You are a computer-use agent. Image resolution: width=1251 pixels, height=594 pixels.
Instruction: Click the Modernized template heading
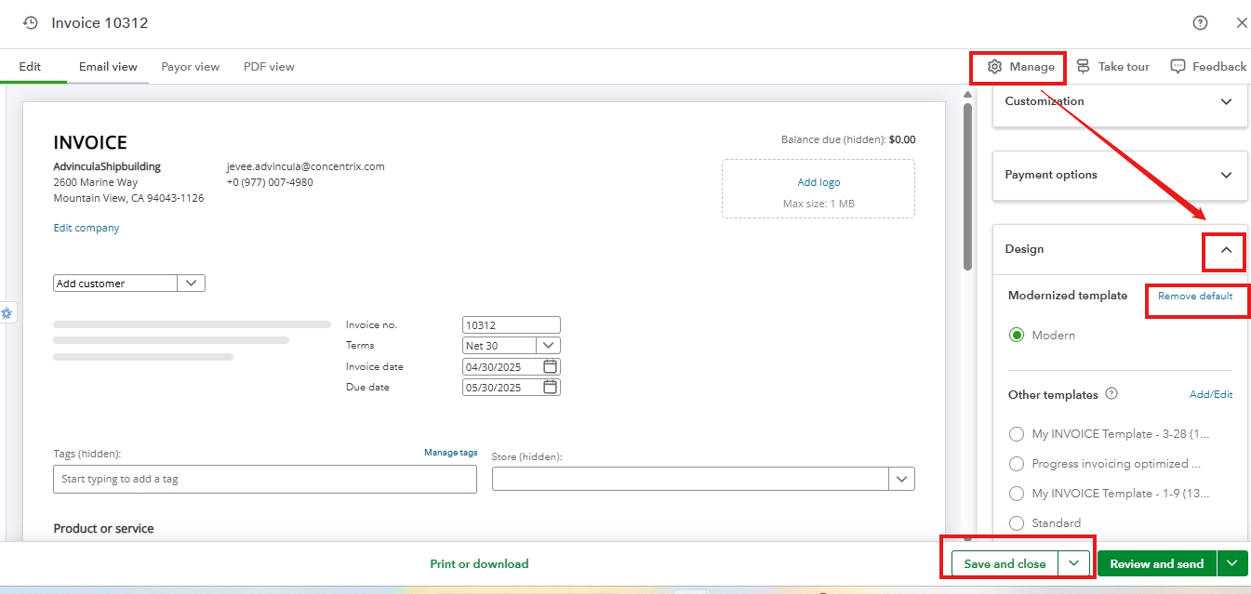point(1068,296)
